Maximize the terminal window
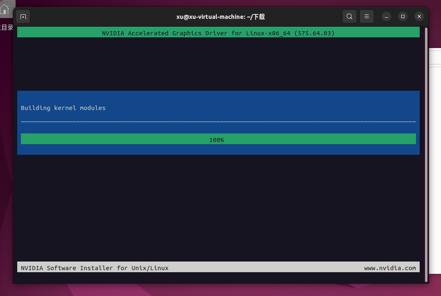Image resolution: width=441 pixels, height=296 pixels. click(403, 16)
